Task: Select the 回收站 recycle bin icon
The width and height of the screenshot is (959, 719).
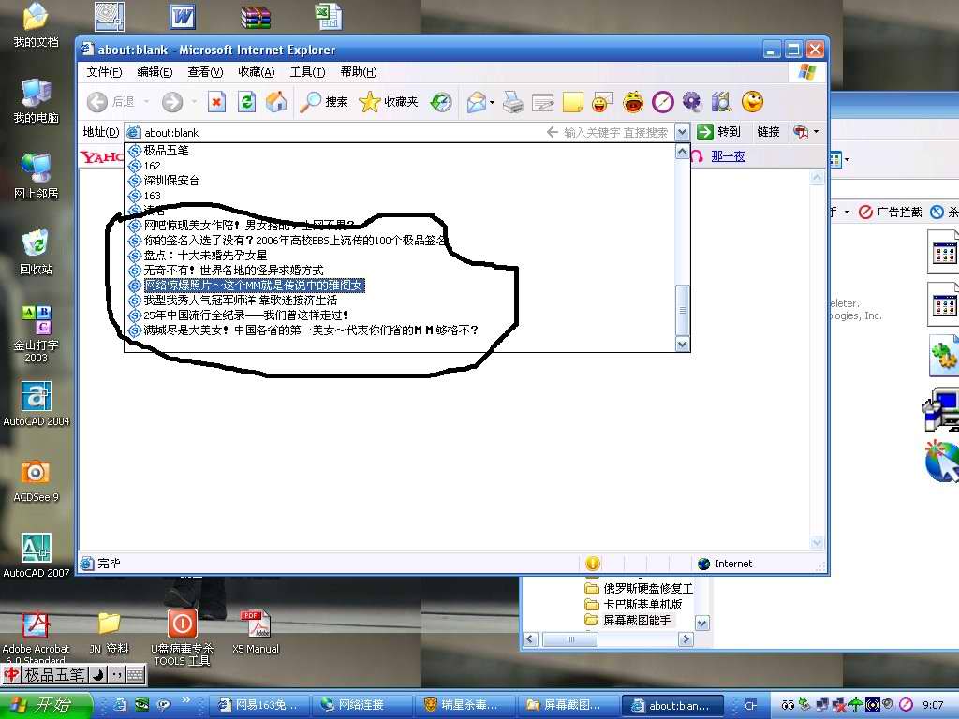Action: 36,253
